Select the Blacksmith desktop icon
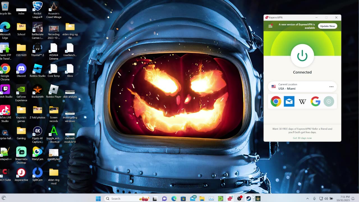The width and height of the screenshot is (359, 202). tap(37, 91)
